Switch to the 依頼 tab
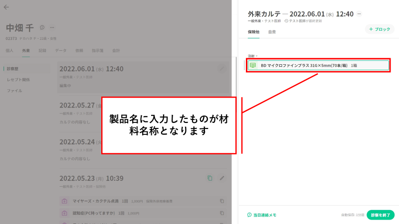 tap(79, 51)
